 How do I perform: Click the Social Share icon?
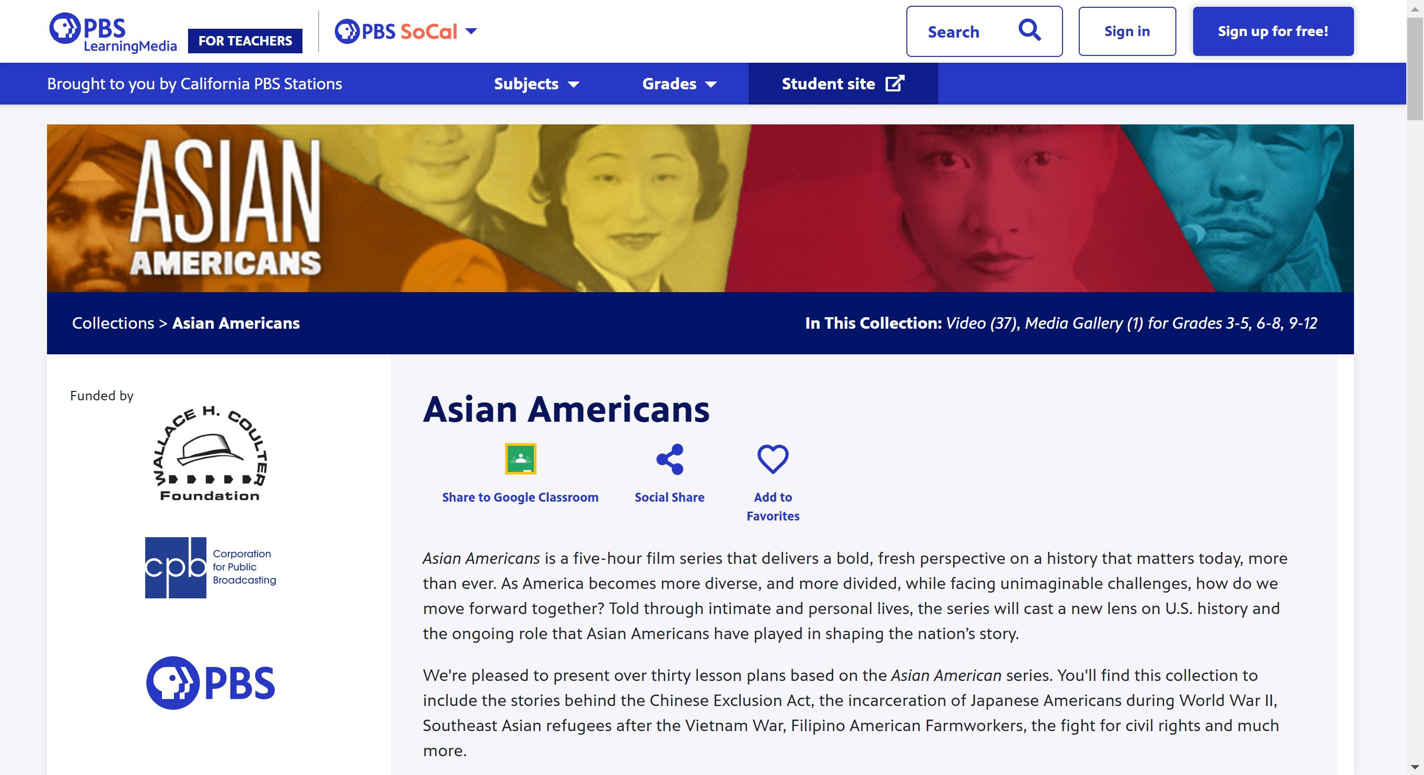click(670, 459)
